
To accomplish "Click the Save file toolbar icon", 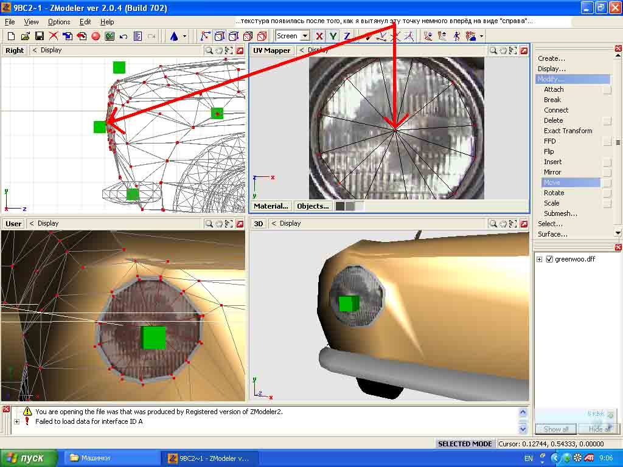I will tap(39, 36).
